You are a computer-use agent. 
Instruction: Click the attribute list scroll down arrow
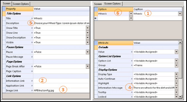coord(180,97)
